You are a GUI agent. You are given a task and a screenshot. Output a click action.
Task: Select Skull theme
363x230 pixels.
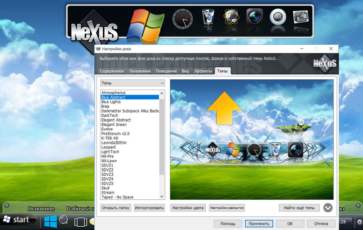pyautogui.click(x=130, y=188)
